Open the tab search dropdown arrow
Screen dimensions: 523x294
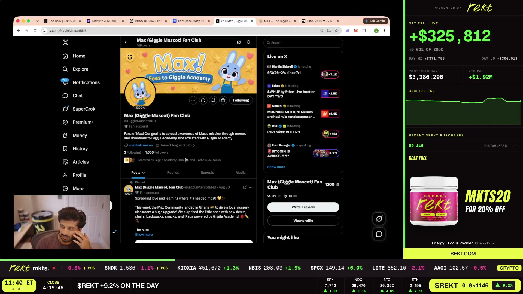coord(37,21)
